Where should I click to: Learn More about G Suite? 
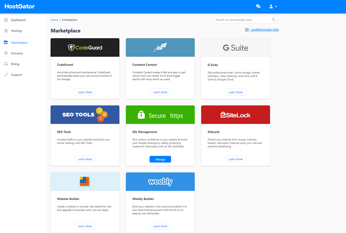pyautogui.click(x=235, y=92)
